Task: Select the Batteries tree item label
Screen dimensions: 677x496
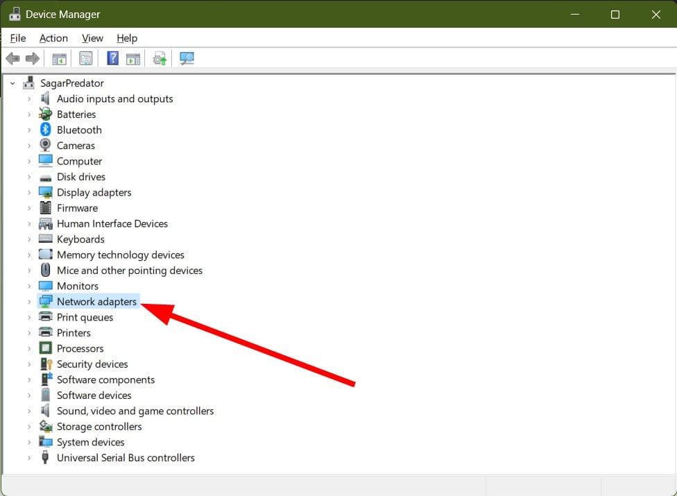Action: 76,114
